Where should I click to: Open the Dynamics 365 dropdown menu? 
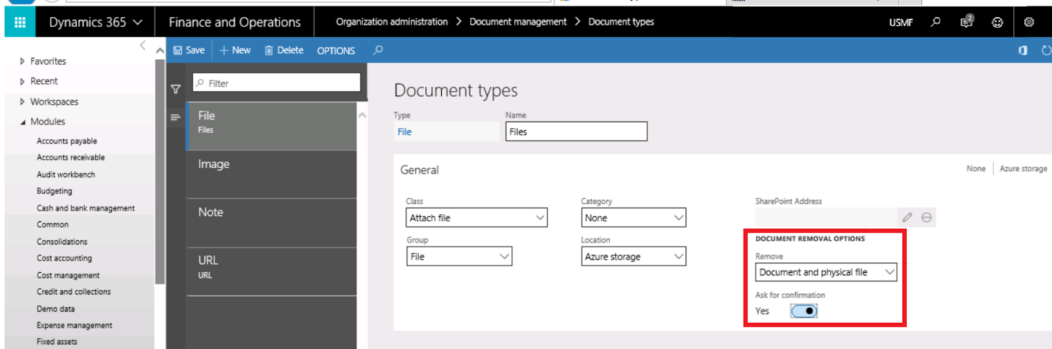[x=95, y=22]
